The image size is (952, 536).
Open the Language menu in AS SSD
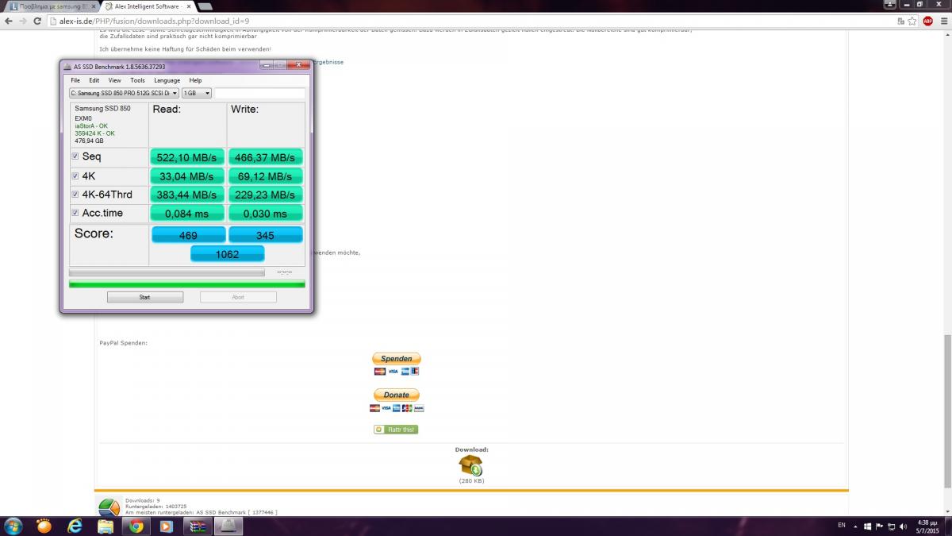(x=167, y=80)
